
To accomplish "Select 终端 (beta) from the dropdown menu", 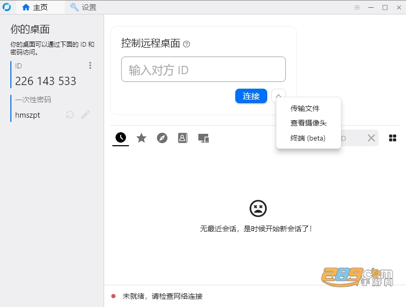I will coord(308,138).
